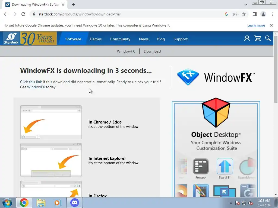Open the Chrome side panel icon
Viewport: 278px width, 208px height.
(255, 14)
